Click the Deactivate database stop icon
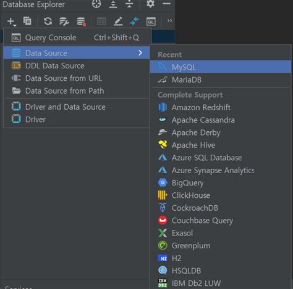 click(81, 22)
